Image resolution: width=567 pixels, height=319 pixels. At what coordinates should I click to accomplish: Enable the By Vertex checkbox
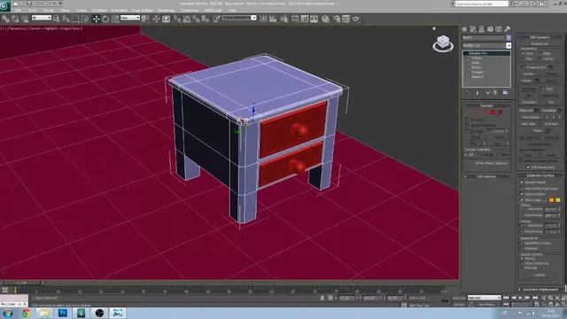[x=467, y=120]
